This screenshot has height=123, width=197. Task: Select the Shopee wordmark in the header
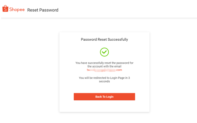(17, 10)
